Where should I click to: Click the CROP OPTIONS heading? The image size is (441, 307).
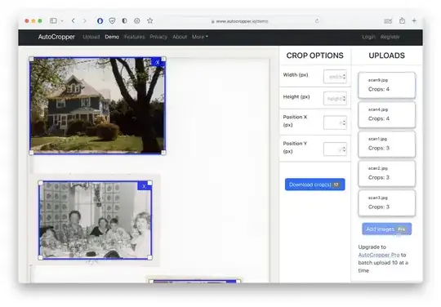314,56
